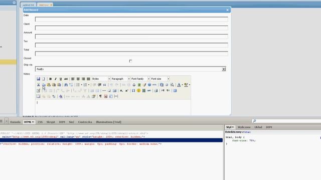Insert a horizontal rule line
Viewport: 321px width, 180px height.
[104, 90]
